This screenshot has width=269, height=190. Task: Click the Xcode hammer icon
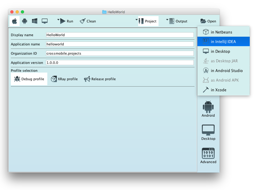click(206, 90)
